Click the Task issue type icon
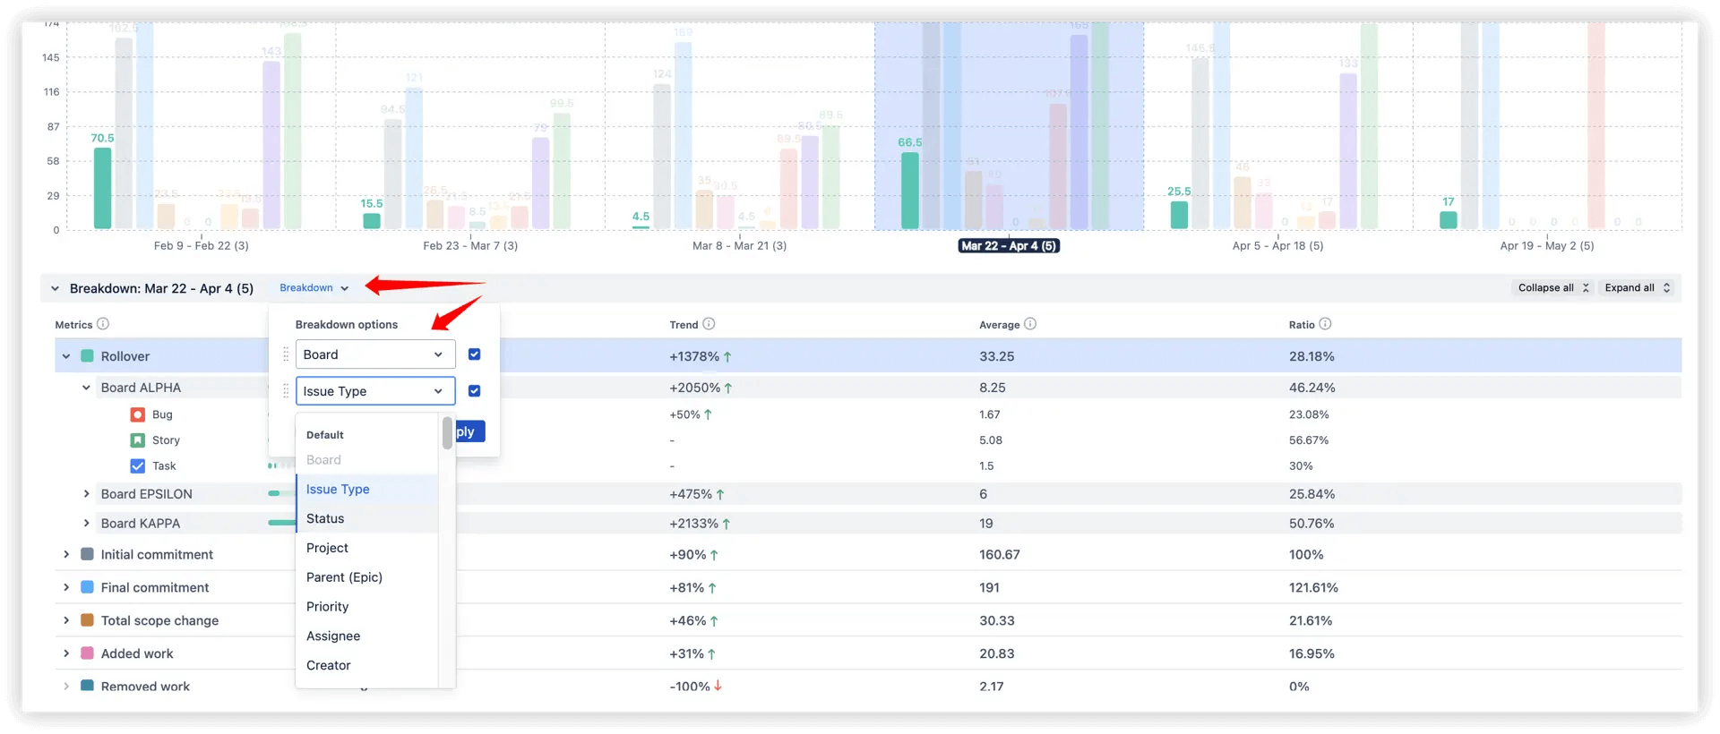The height and width of the screenshot is (734, 1720). point(138,466)
